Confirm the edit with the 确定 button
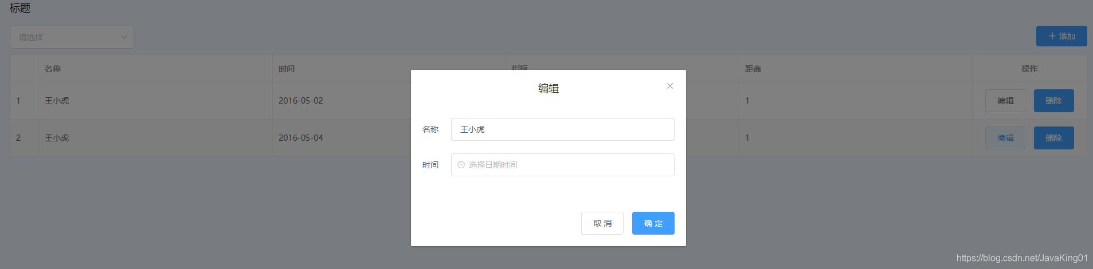Viewport: 1093px width, 269px height. tap(653, 223)
